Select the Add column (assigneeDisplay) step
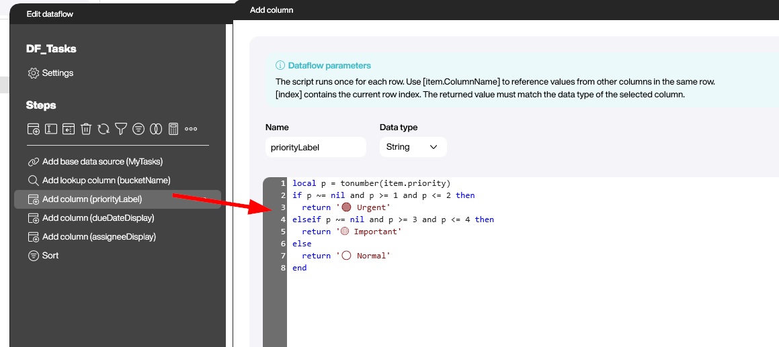Image resolution: width=779 pixels, height=347 pixels. click(x=118, y=237)
